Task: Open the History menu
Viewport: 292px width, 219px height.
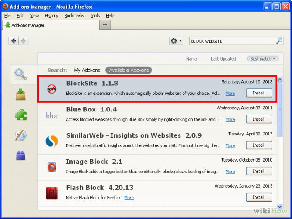Action: [51, 16]
